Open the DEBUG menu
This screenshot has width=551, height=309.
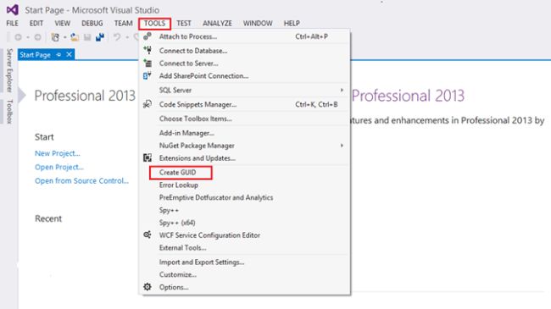pos(92,23)
